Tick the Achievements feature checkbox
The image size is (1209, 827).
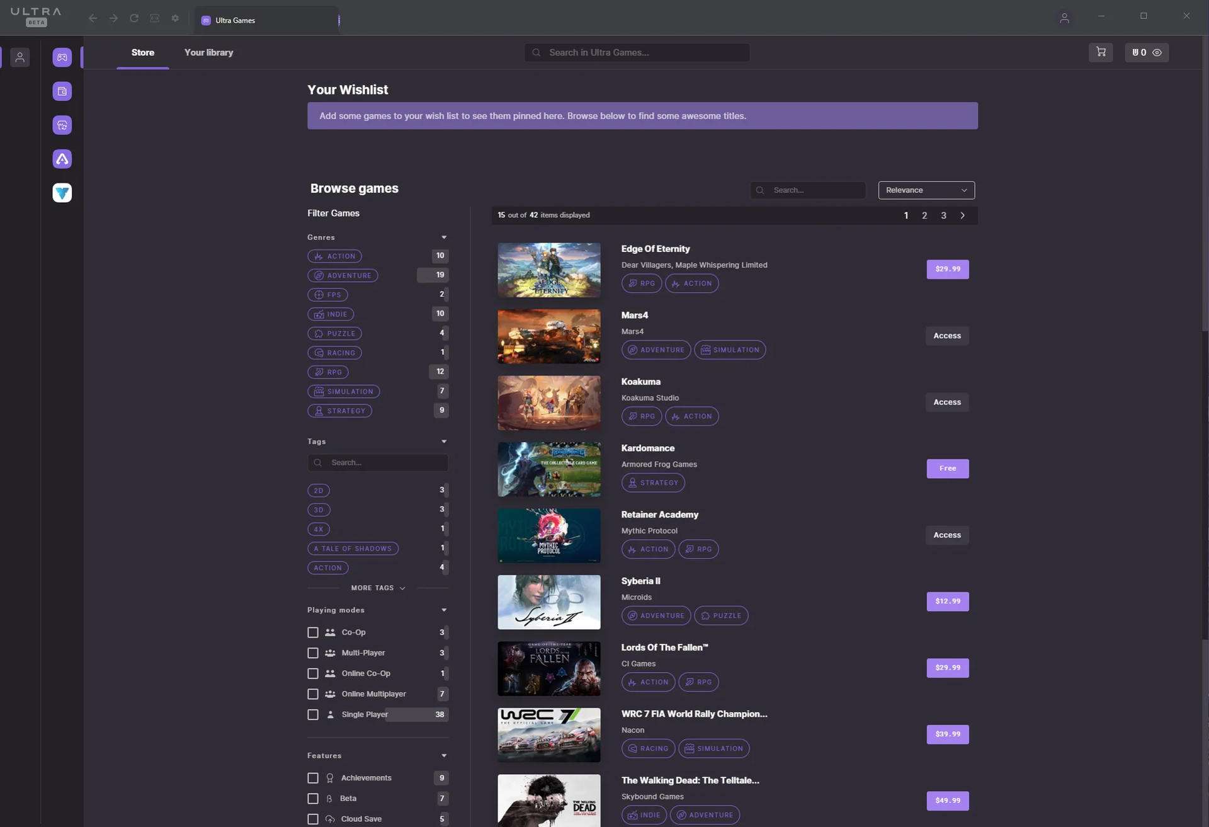(x=313, y=779)
